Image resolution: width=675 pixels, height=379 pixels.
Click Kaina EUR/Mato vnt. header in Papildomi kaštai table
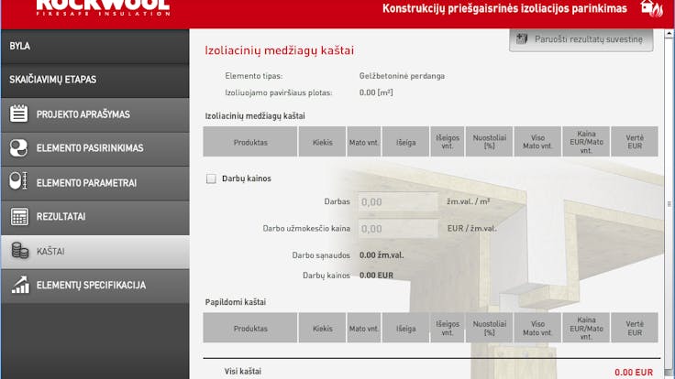(586, 328)
